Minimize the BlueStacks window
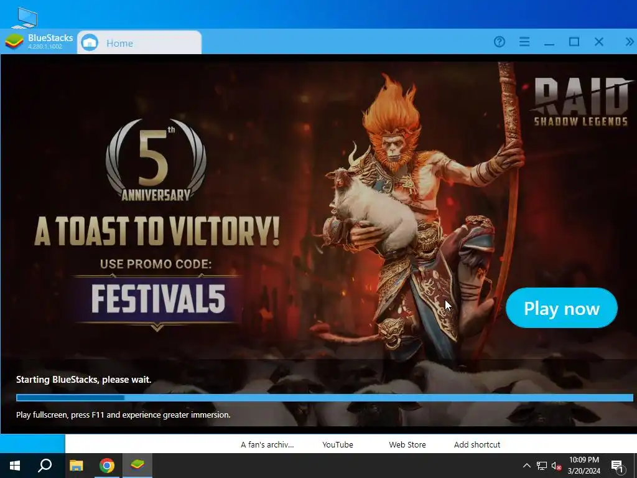Viewport: 637px width, 478px height. coord(549,44)
